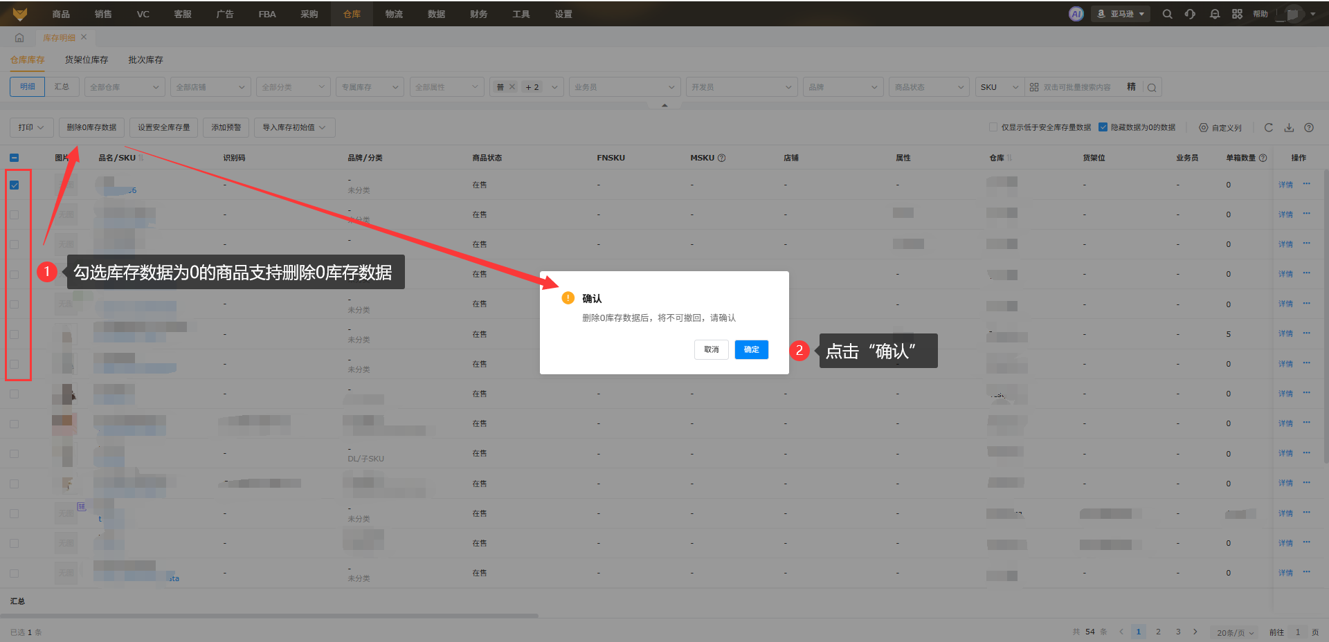1329x642 pixels.
Task: Collapse the filter bar arrow
Action: pos(664,105)
